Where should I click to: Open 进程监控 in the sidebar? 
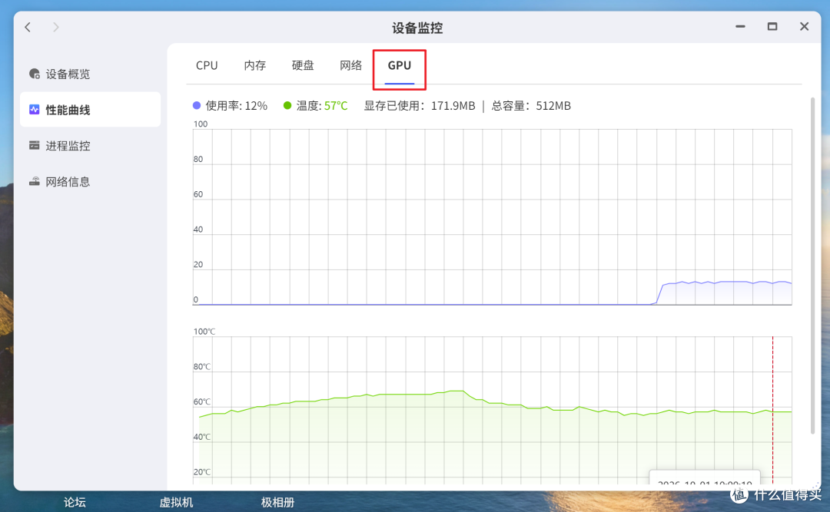click(x=90, y=145)
